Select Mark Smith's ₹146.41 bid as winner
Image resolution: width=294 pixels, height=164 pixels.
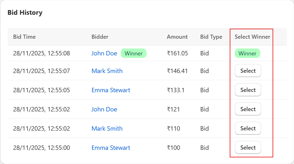(248, 71)
